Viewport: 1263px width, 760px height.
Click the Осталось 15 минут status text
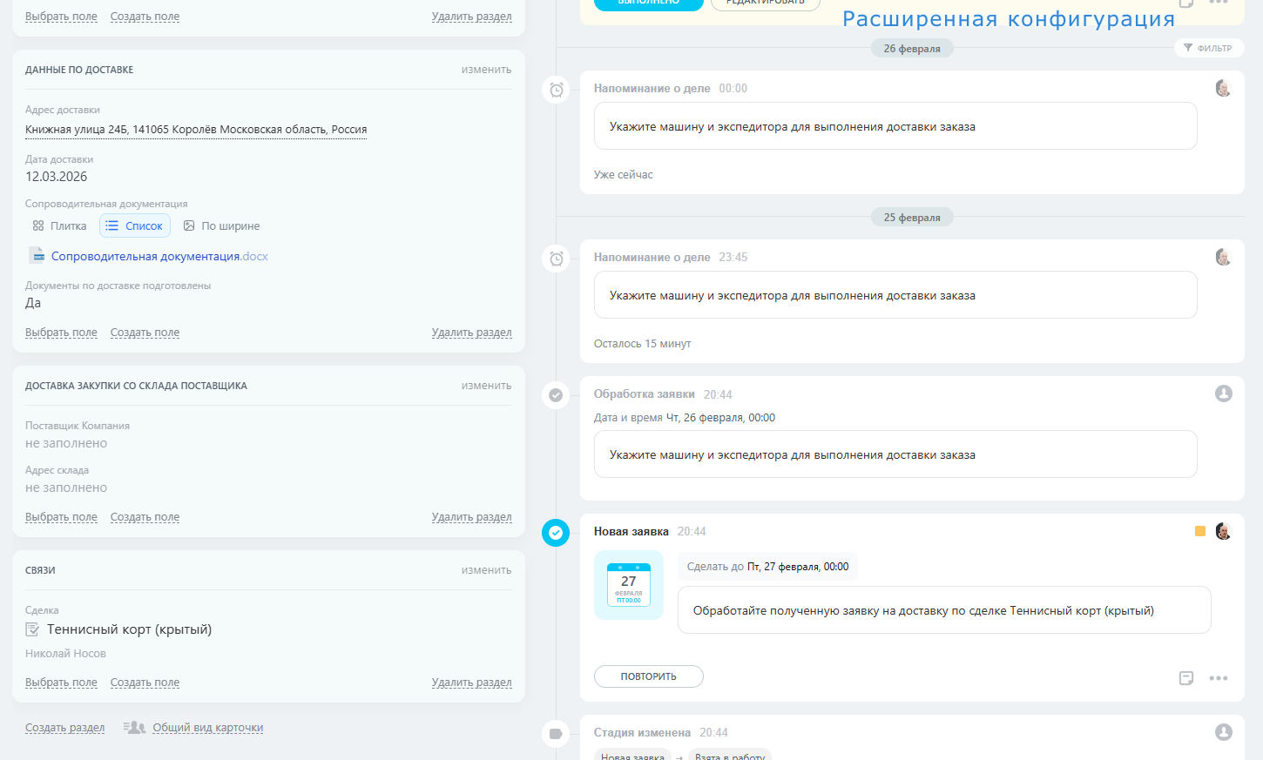[643, 344]
